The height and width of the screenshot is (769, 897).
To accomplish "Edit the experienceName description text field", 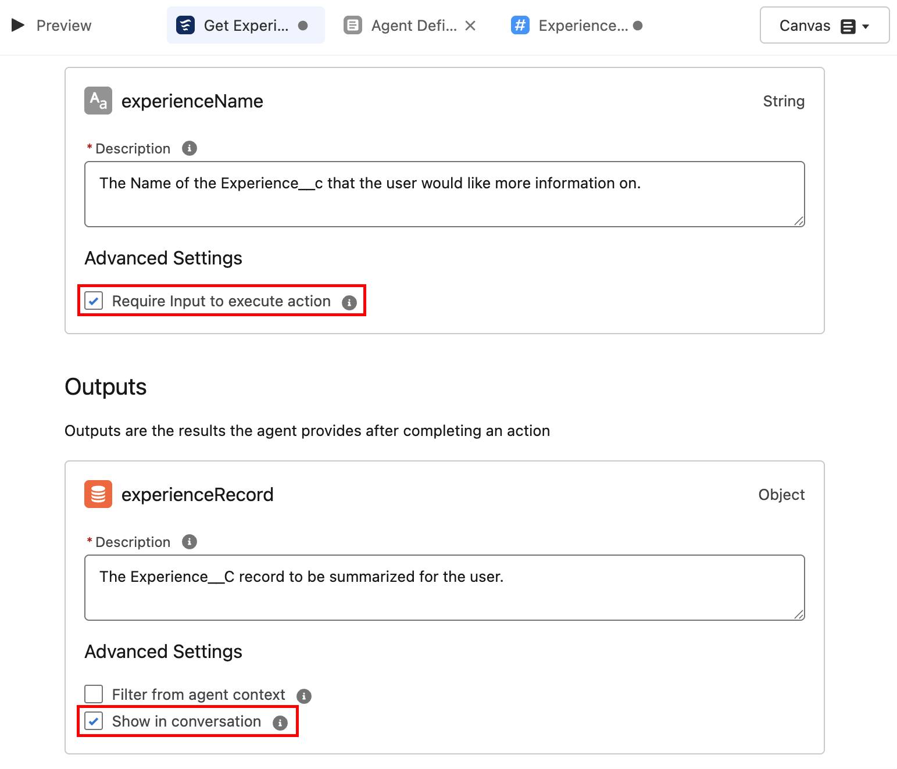I will point(445,194).
